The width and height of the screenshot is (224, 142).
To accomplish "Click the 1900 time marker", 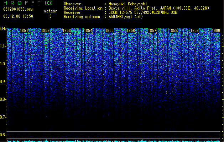I will tap(216, 31).
